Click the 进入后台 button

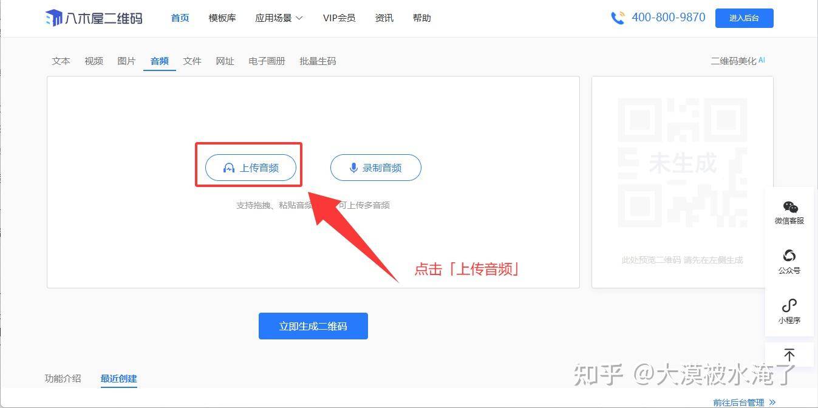click(745, 18)
